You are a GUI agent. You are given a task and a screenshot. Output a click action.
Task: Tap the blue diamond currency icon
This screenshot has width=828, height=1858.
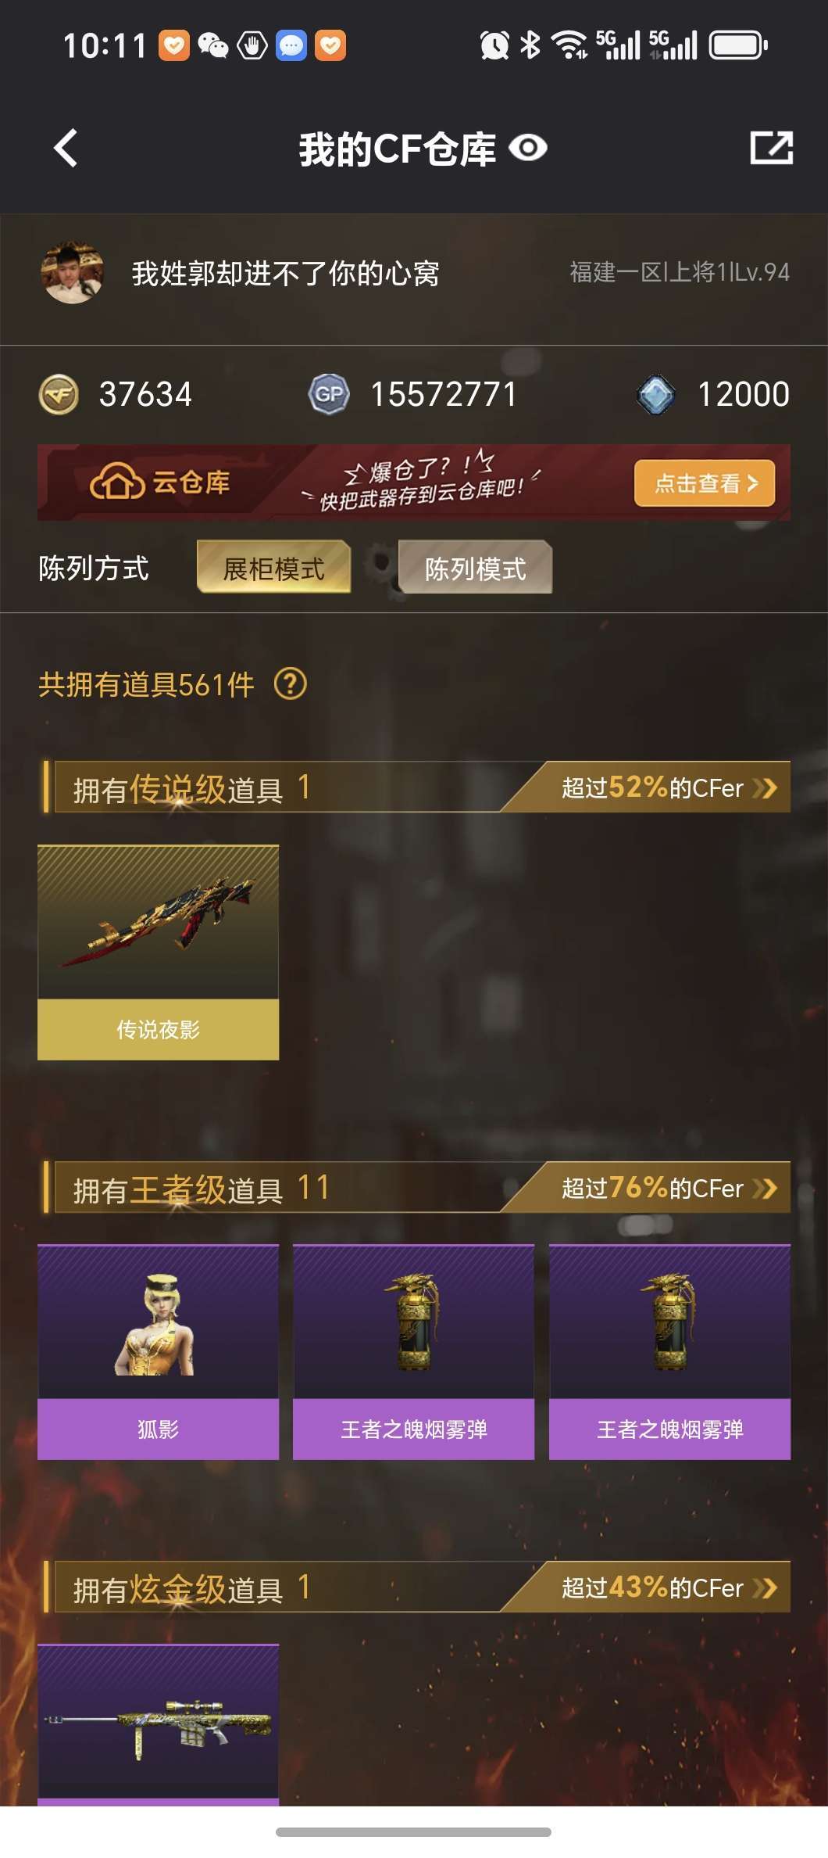(x=656, y=394)
